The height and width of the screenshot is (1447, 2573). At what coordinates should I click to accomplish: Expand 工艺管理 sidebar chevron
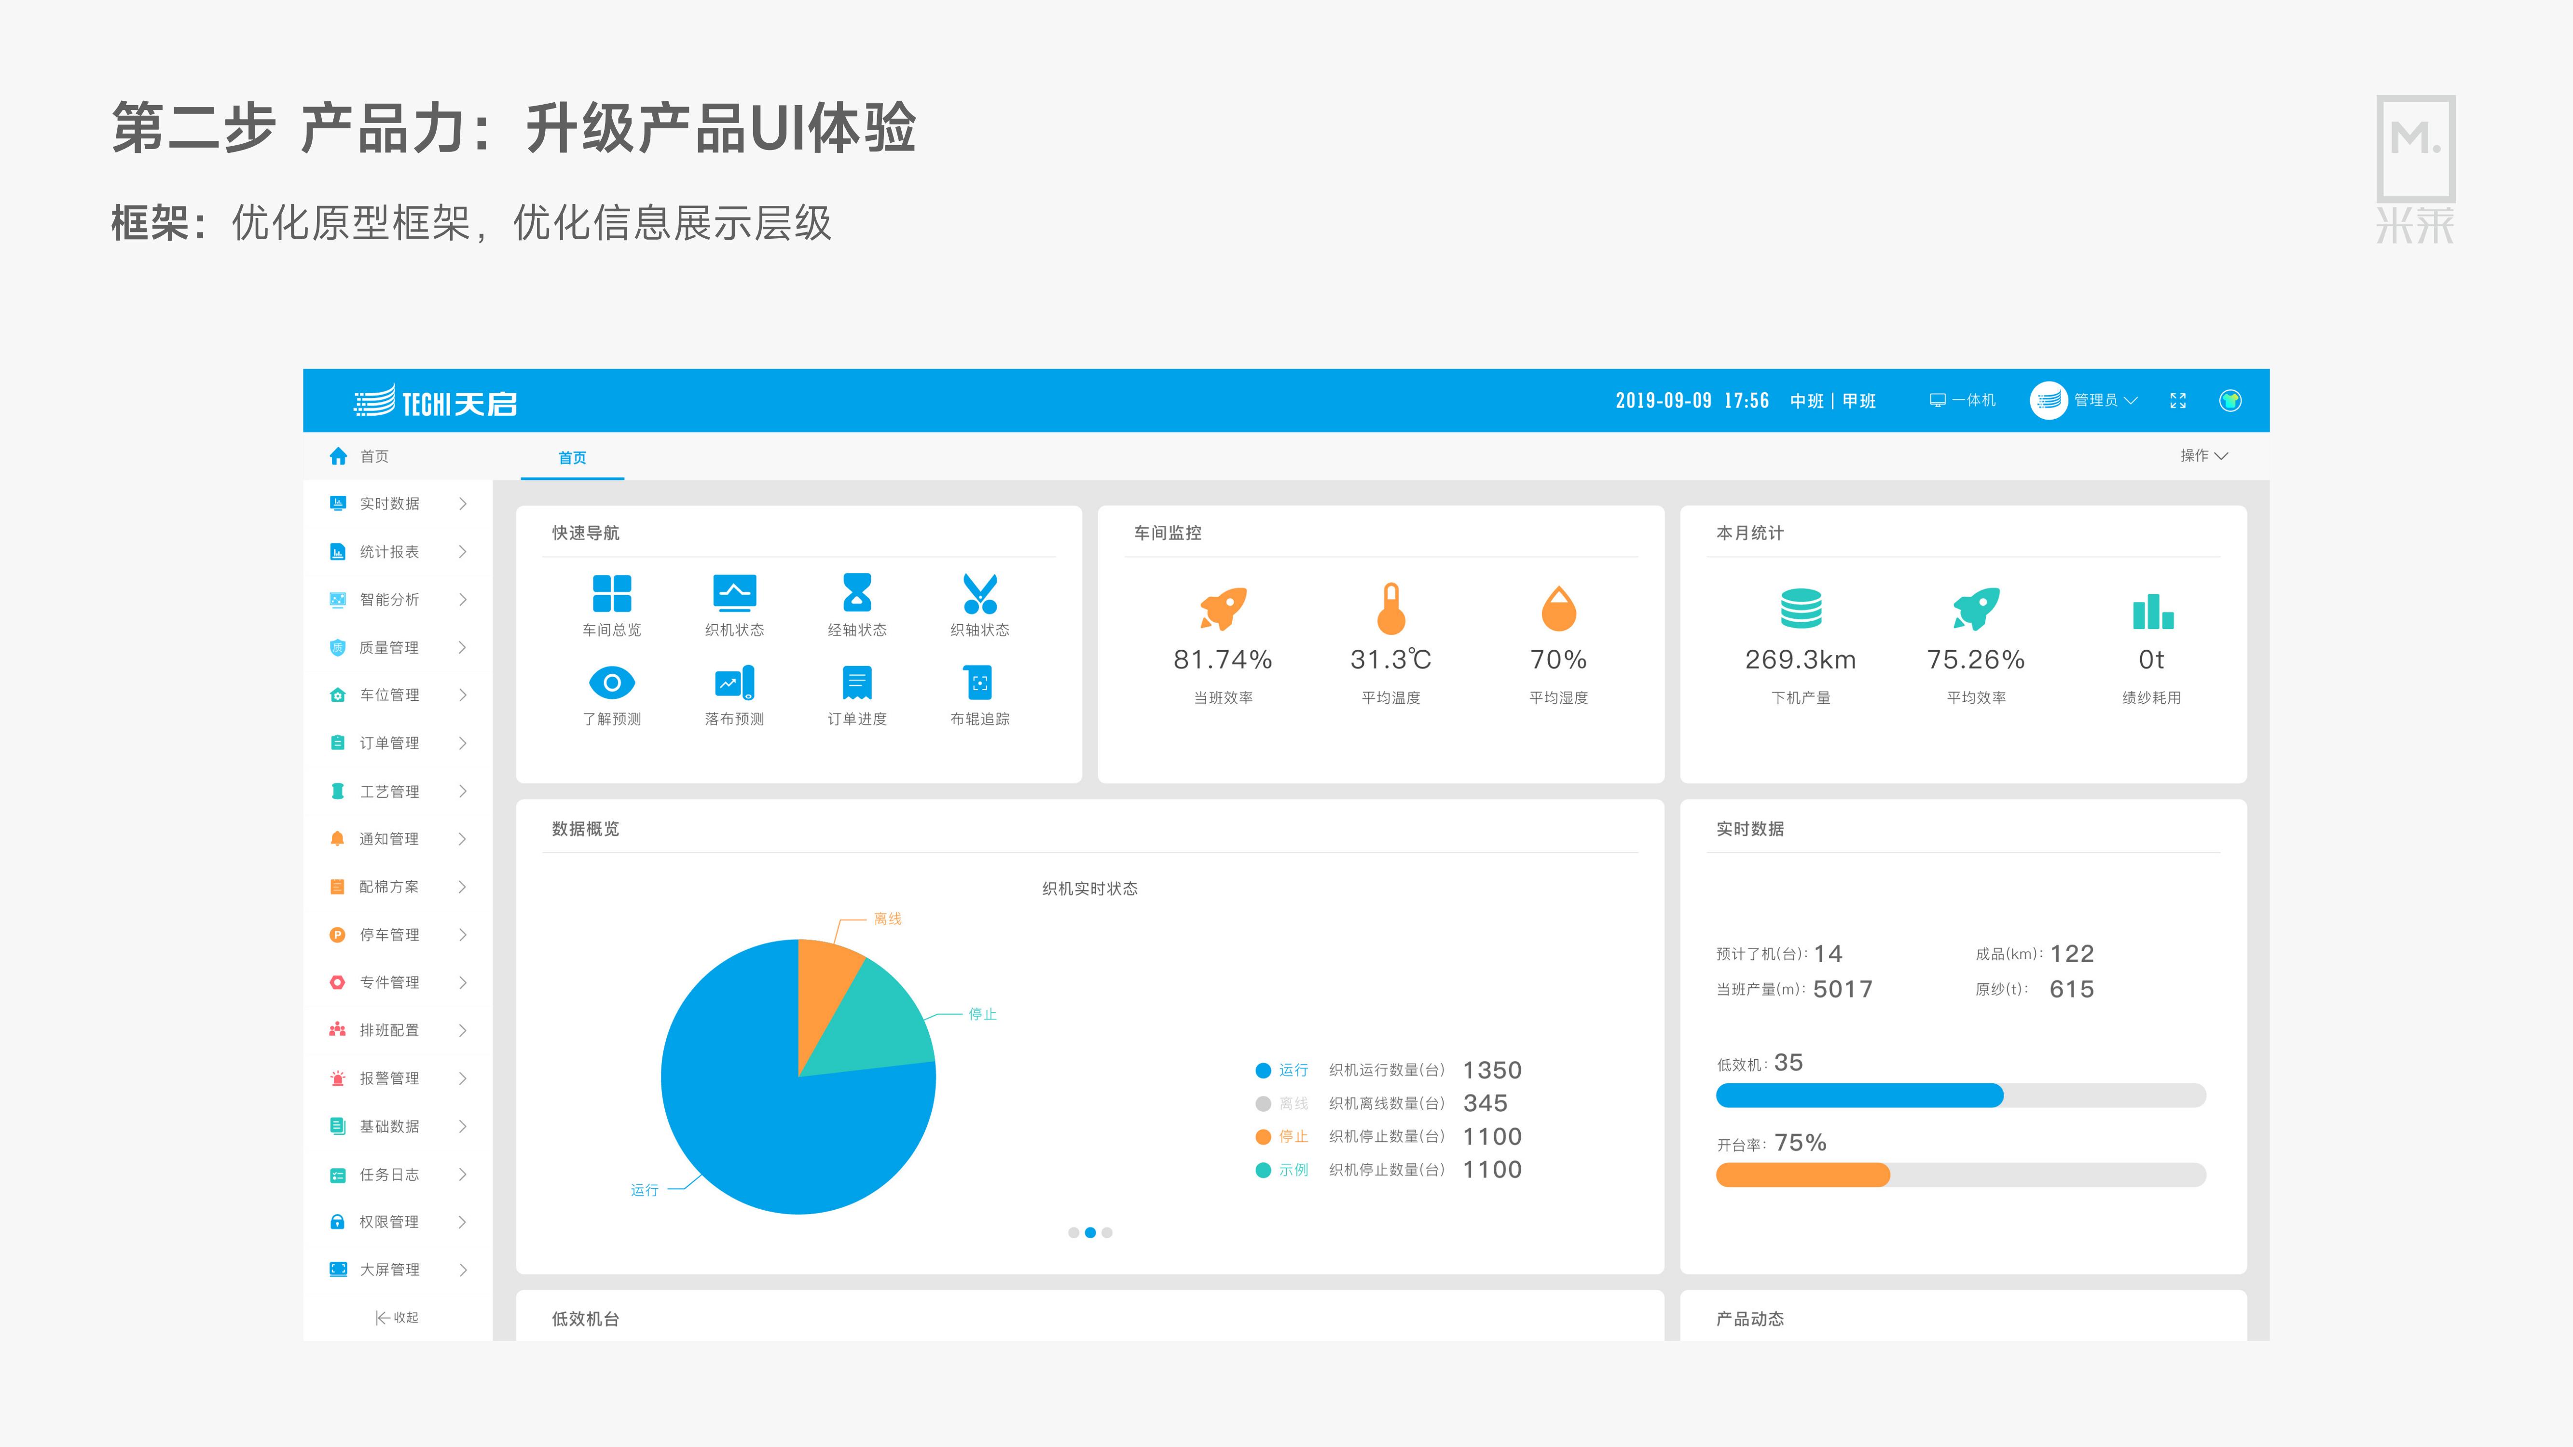coord(463,791)
